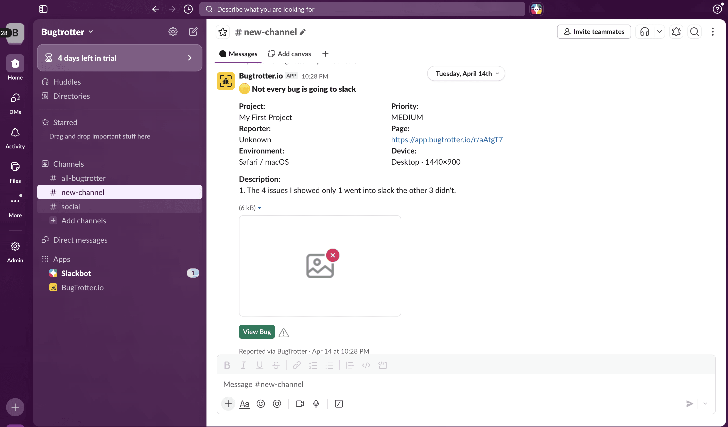Toggle inline code formatting
728x427 pixels.
point(366,365)
